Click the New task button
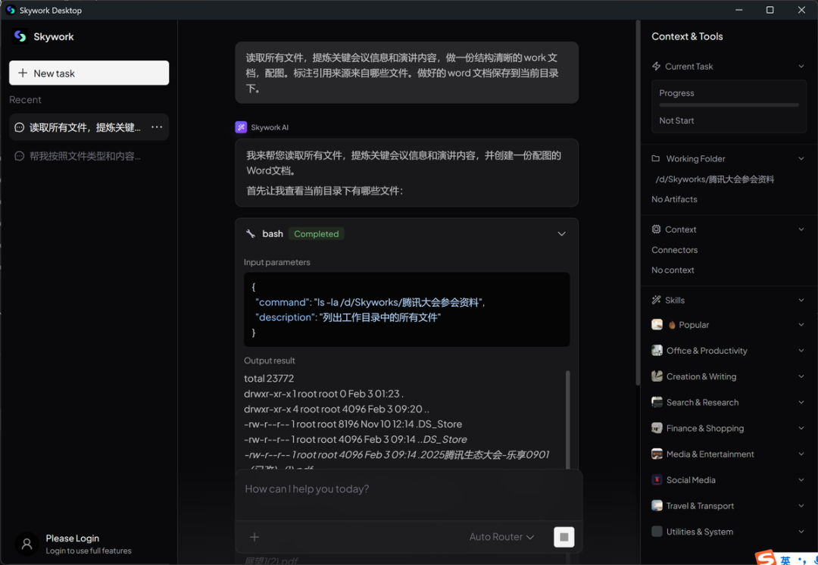Image resolution: width=818 pixels, height=565 pixels. [89, 73]
